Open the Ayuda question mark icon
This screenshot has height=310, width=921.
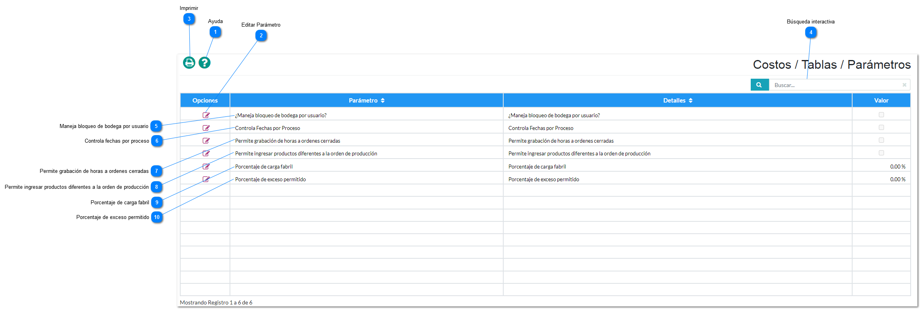[x=204, y=63]
